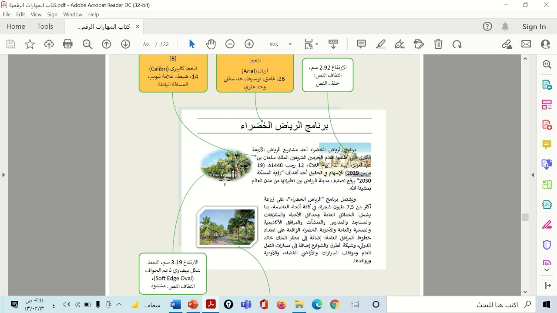The height and width of the screenshot is (313, 557).
Task: Click the vertical scrollbar thumb
Action: point(525,217)
